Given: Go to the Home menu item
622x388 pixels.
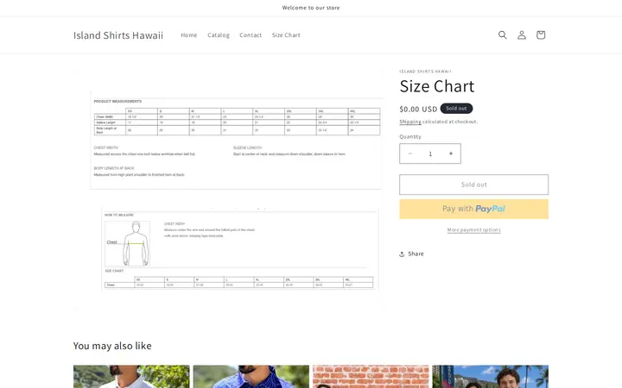Looking at the screenshot, I should pos(189,34).
